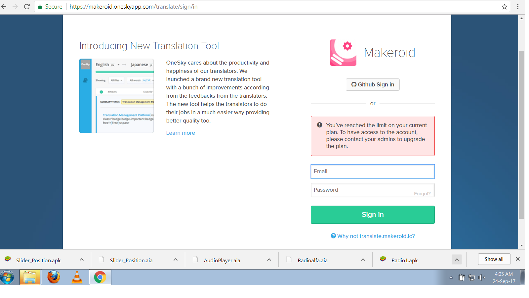The height and width of the screenshot is (298, 529).
Task: Open Chrome's three-dot menu
Action: [x=518, y=7]
